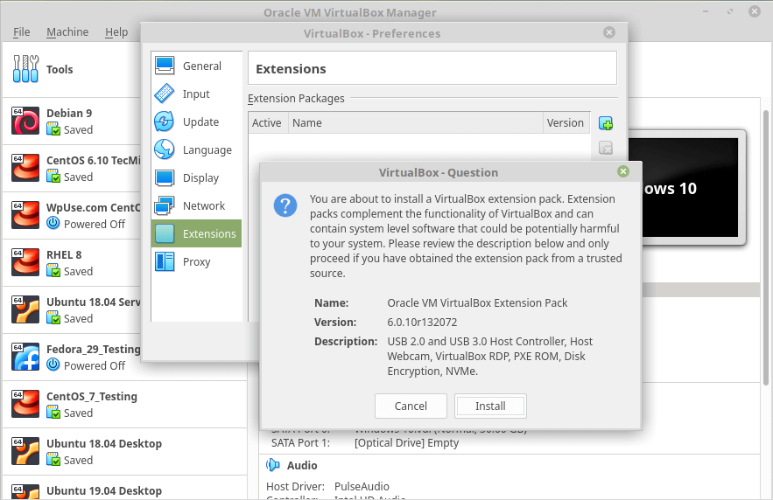Select the General preferences icon

click(x=165, y=66)
